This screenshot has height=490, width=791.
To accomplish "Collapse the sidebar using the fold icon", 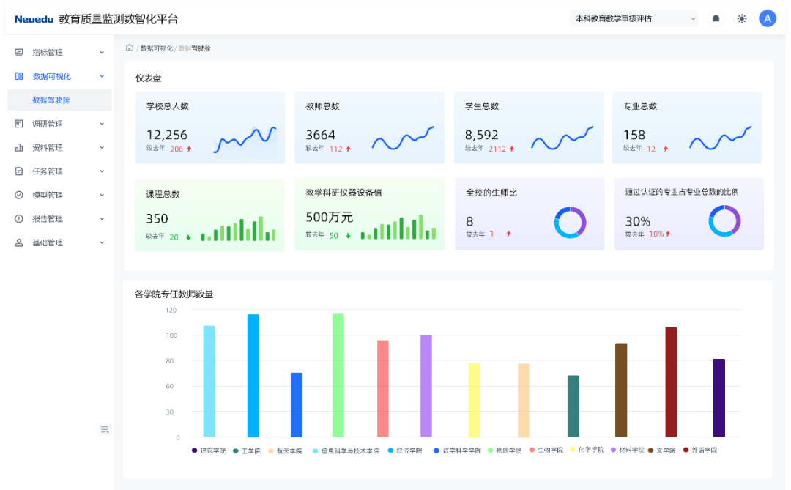I will pyautogui.click(x=104, y=429).
